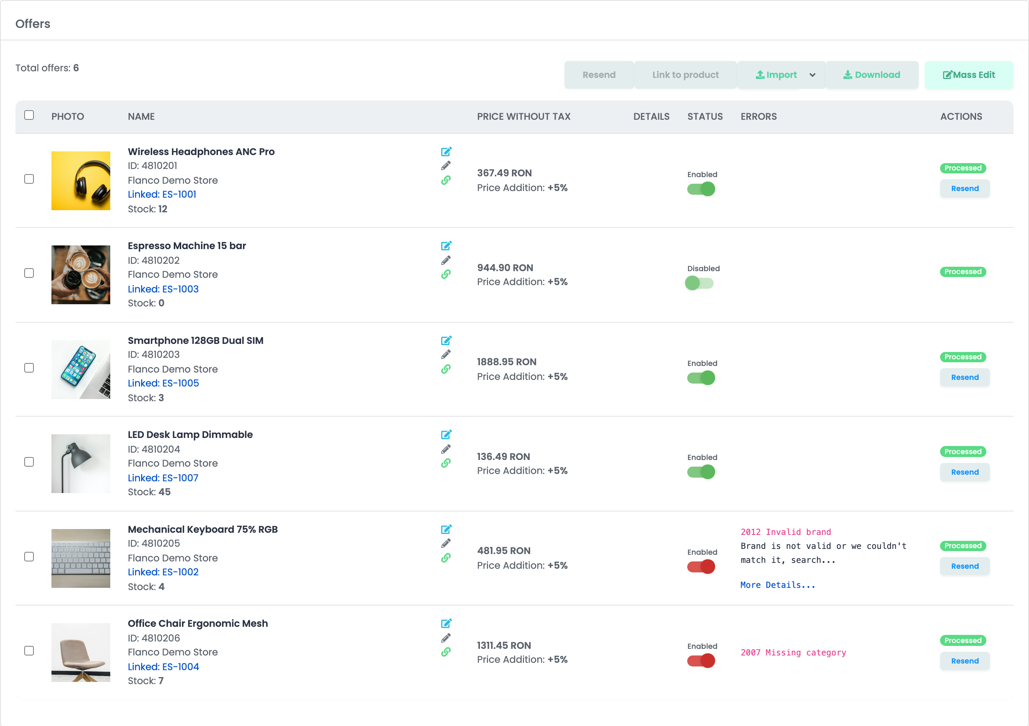Toggle status switch for Mechanical Keyboard 75% RGB

point(701,567)
